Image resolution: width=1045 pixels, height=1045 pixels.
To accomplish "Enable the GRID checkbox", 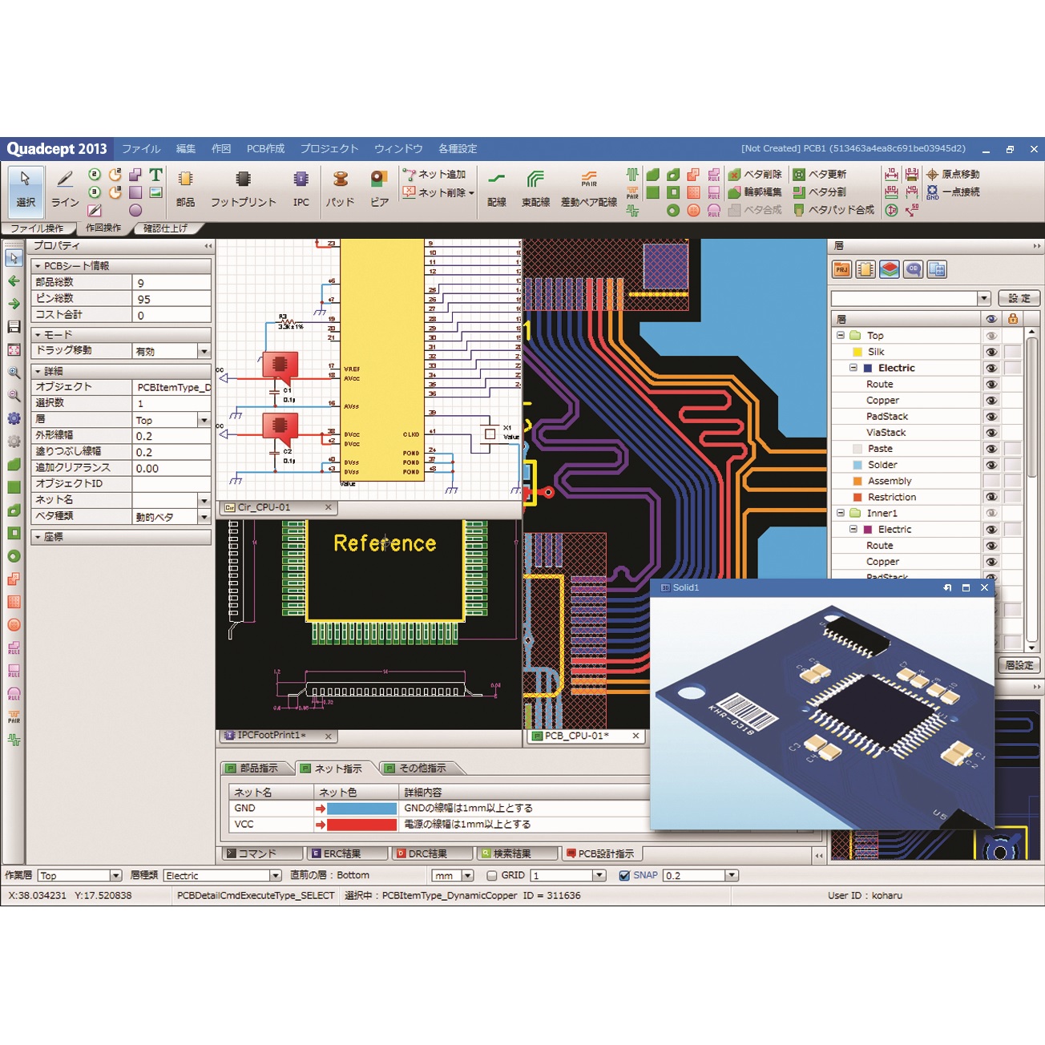I will (x=492, y=876).
